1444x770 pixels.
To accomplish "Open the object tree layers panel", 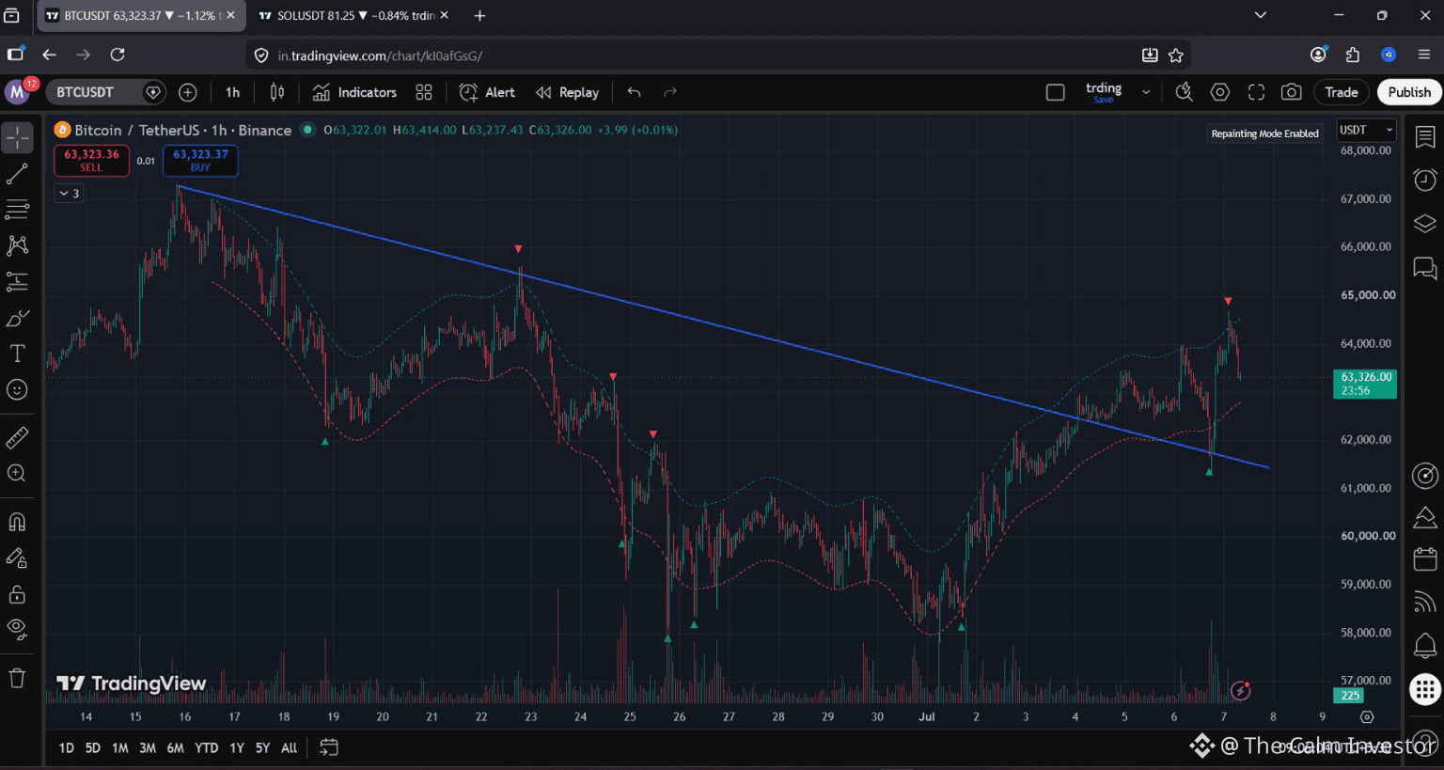I will pos(1425,224).
